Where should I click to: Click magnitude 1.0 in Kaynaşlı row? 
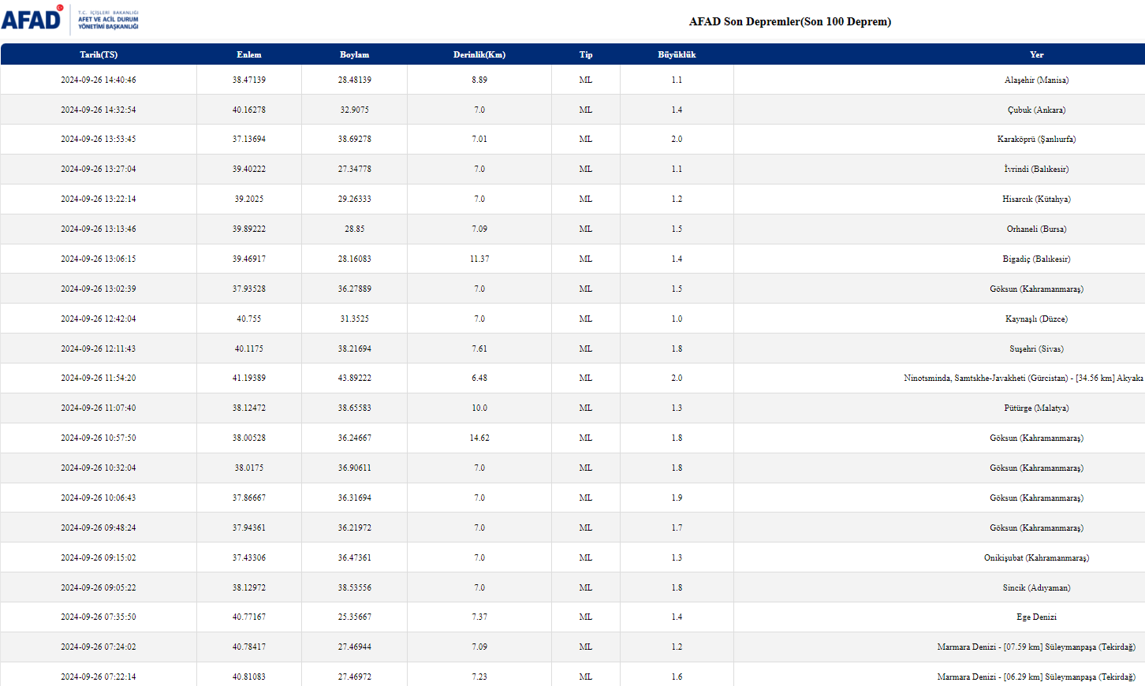(x=677, y=319)
